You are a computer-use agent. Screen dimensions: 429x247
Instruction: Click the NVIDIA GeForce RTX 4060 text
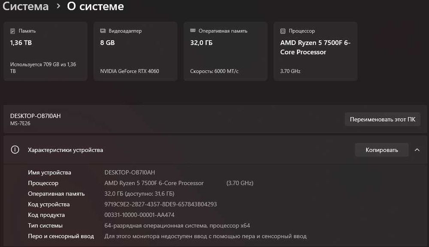pyautogui.click(x=130, y=71)
